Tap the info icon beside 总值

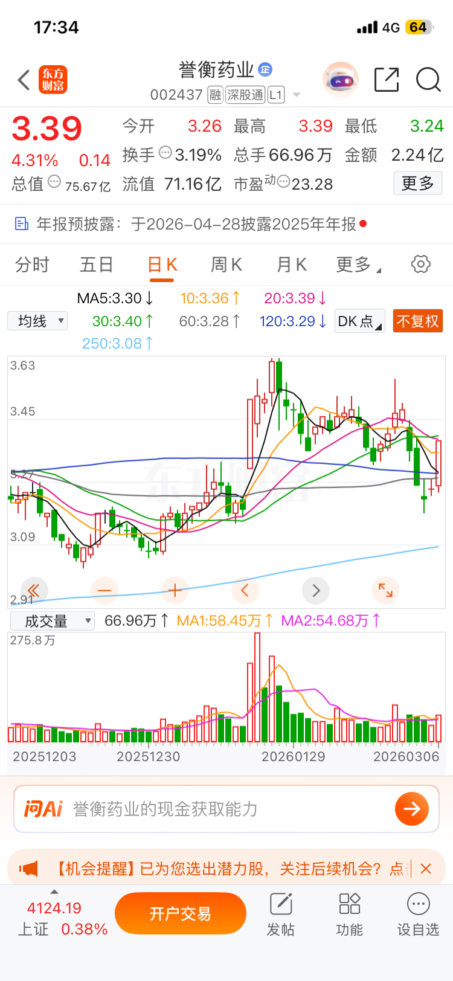54,181
